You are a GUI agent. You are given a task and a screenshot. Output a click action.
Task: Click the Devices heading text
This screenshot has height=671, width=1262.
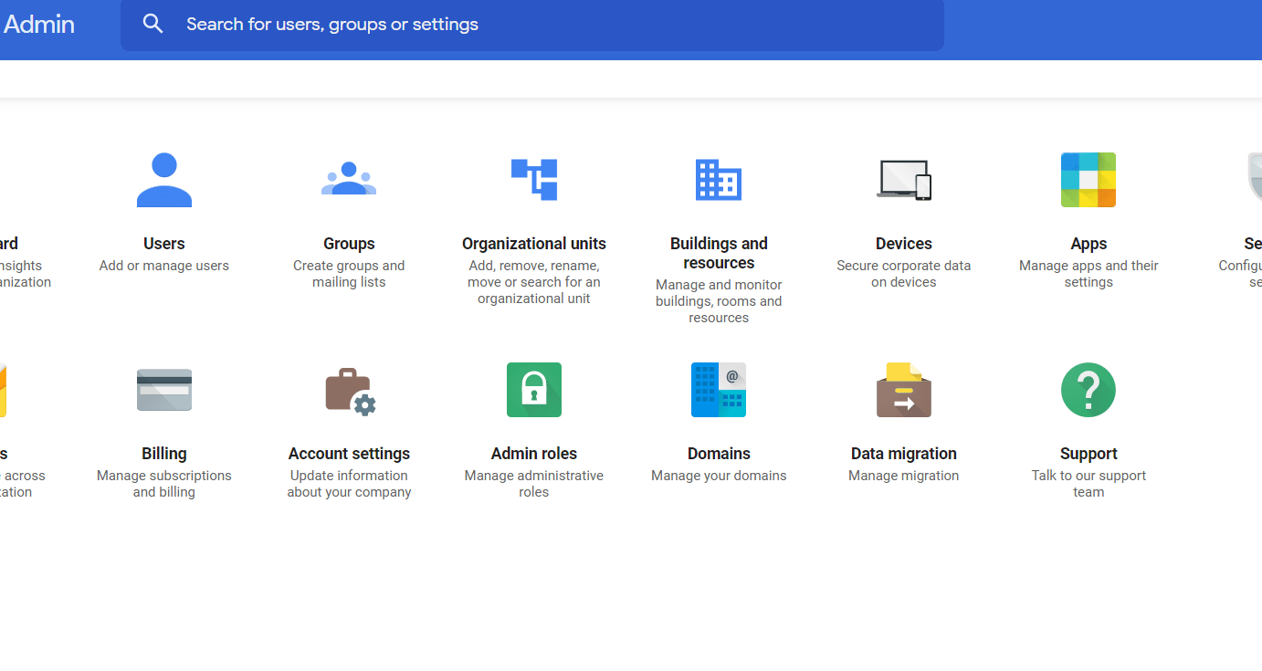[x=904, y=244]
